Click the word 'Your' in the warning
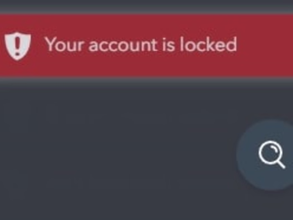 click(x=64, y=44)
